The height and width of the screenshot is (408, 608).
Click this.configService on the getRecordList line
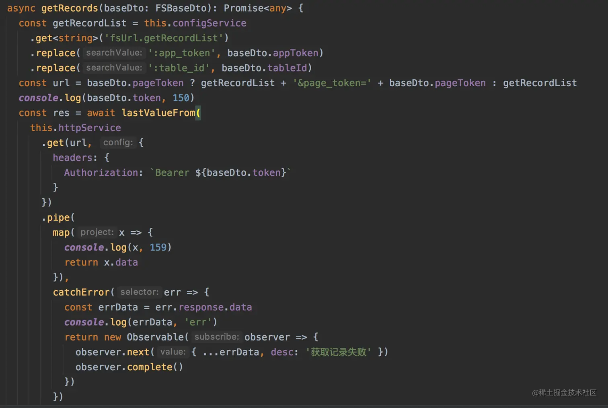[195, 23]
